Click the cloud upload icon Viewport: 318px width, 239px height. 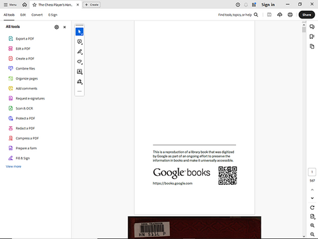(280, 15)
